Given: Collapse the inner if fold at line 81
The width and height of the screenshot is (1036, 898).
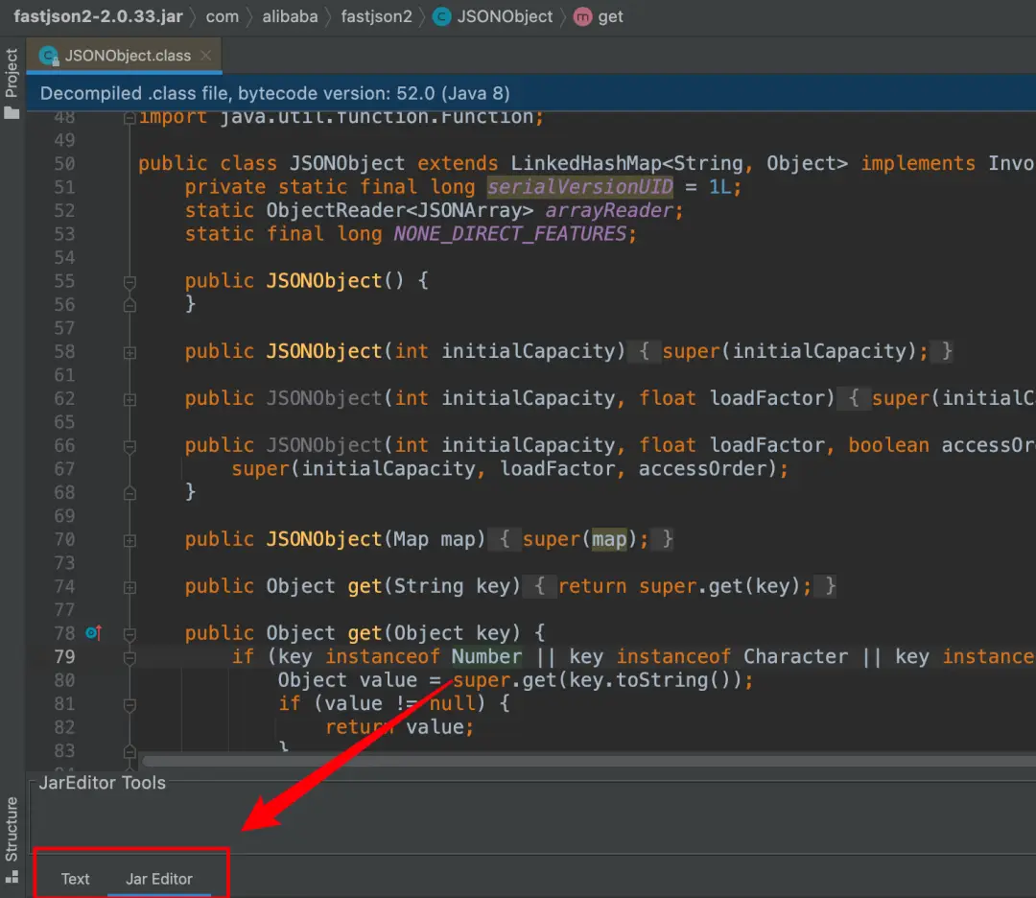Looking at the screenshot, I should (x=129, y=705).
